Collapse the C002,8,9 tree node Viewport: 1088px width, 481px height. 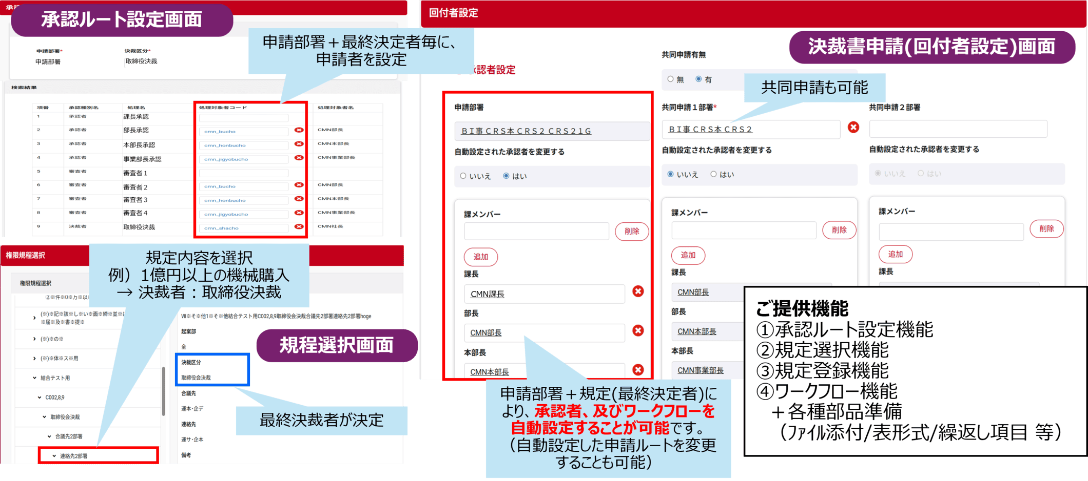click(x=40, y=398)
